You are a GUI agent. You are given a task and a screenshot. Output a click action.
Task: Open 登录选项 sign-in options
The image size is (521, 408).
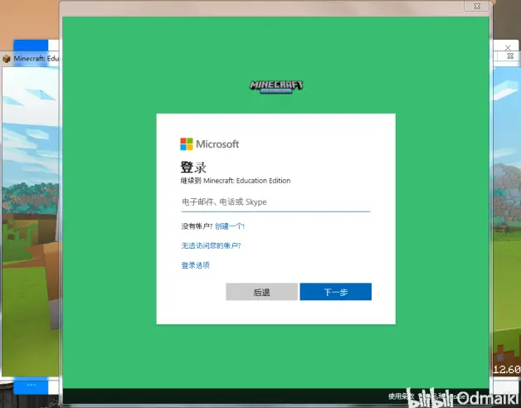click(x=196, y=265)
